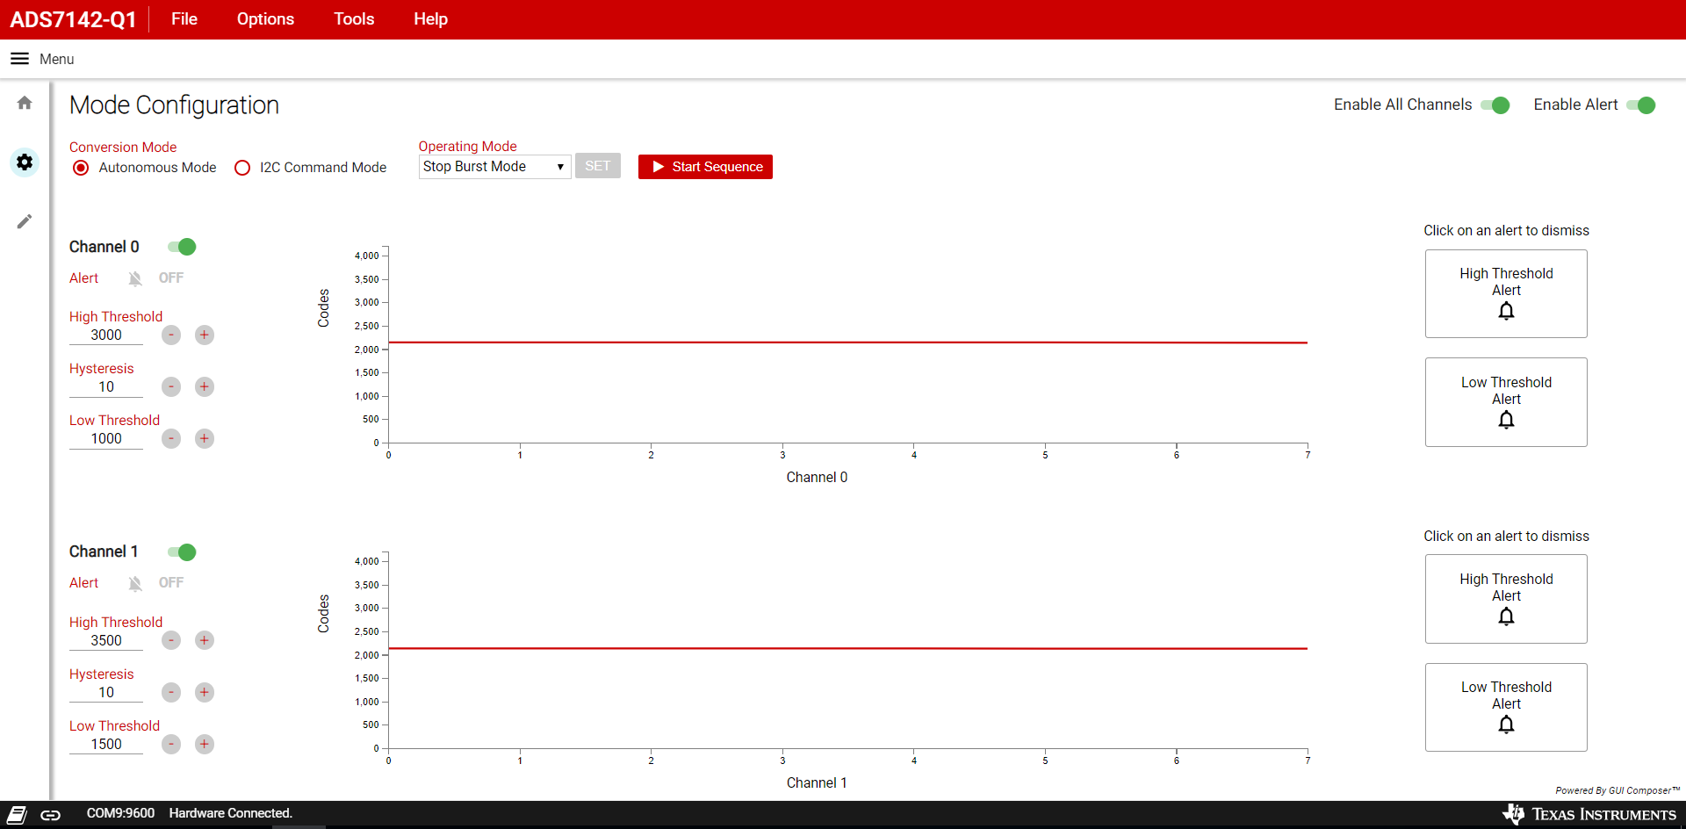Click the log book icon in the status bar
The width and height of the screenshot is (1686, 829).
(x=15, y=813)
